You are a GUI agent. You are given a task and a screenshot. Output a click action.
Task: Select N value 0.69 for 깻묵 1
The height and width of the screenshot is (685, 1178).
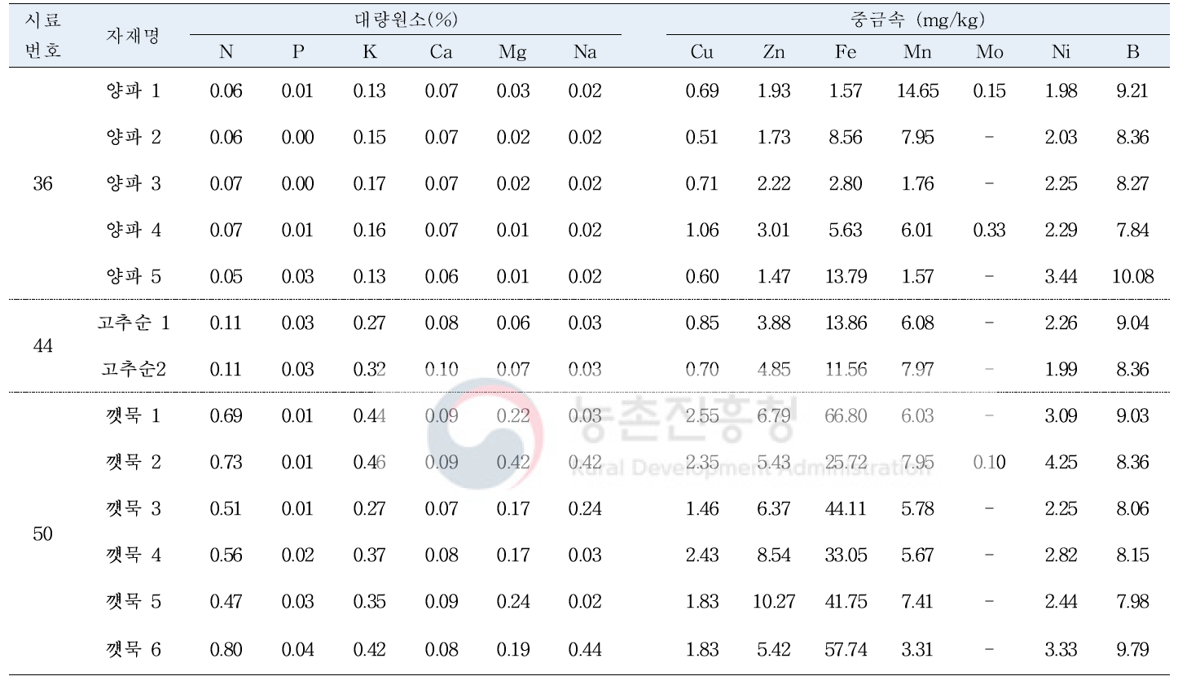pos(226,416)
